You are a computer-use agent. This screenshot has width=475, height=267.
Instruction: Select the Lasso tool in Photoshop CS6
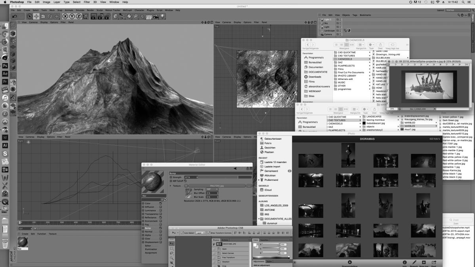click(x=171, y=253)
